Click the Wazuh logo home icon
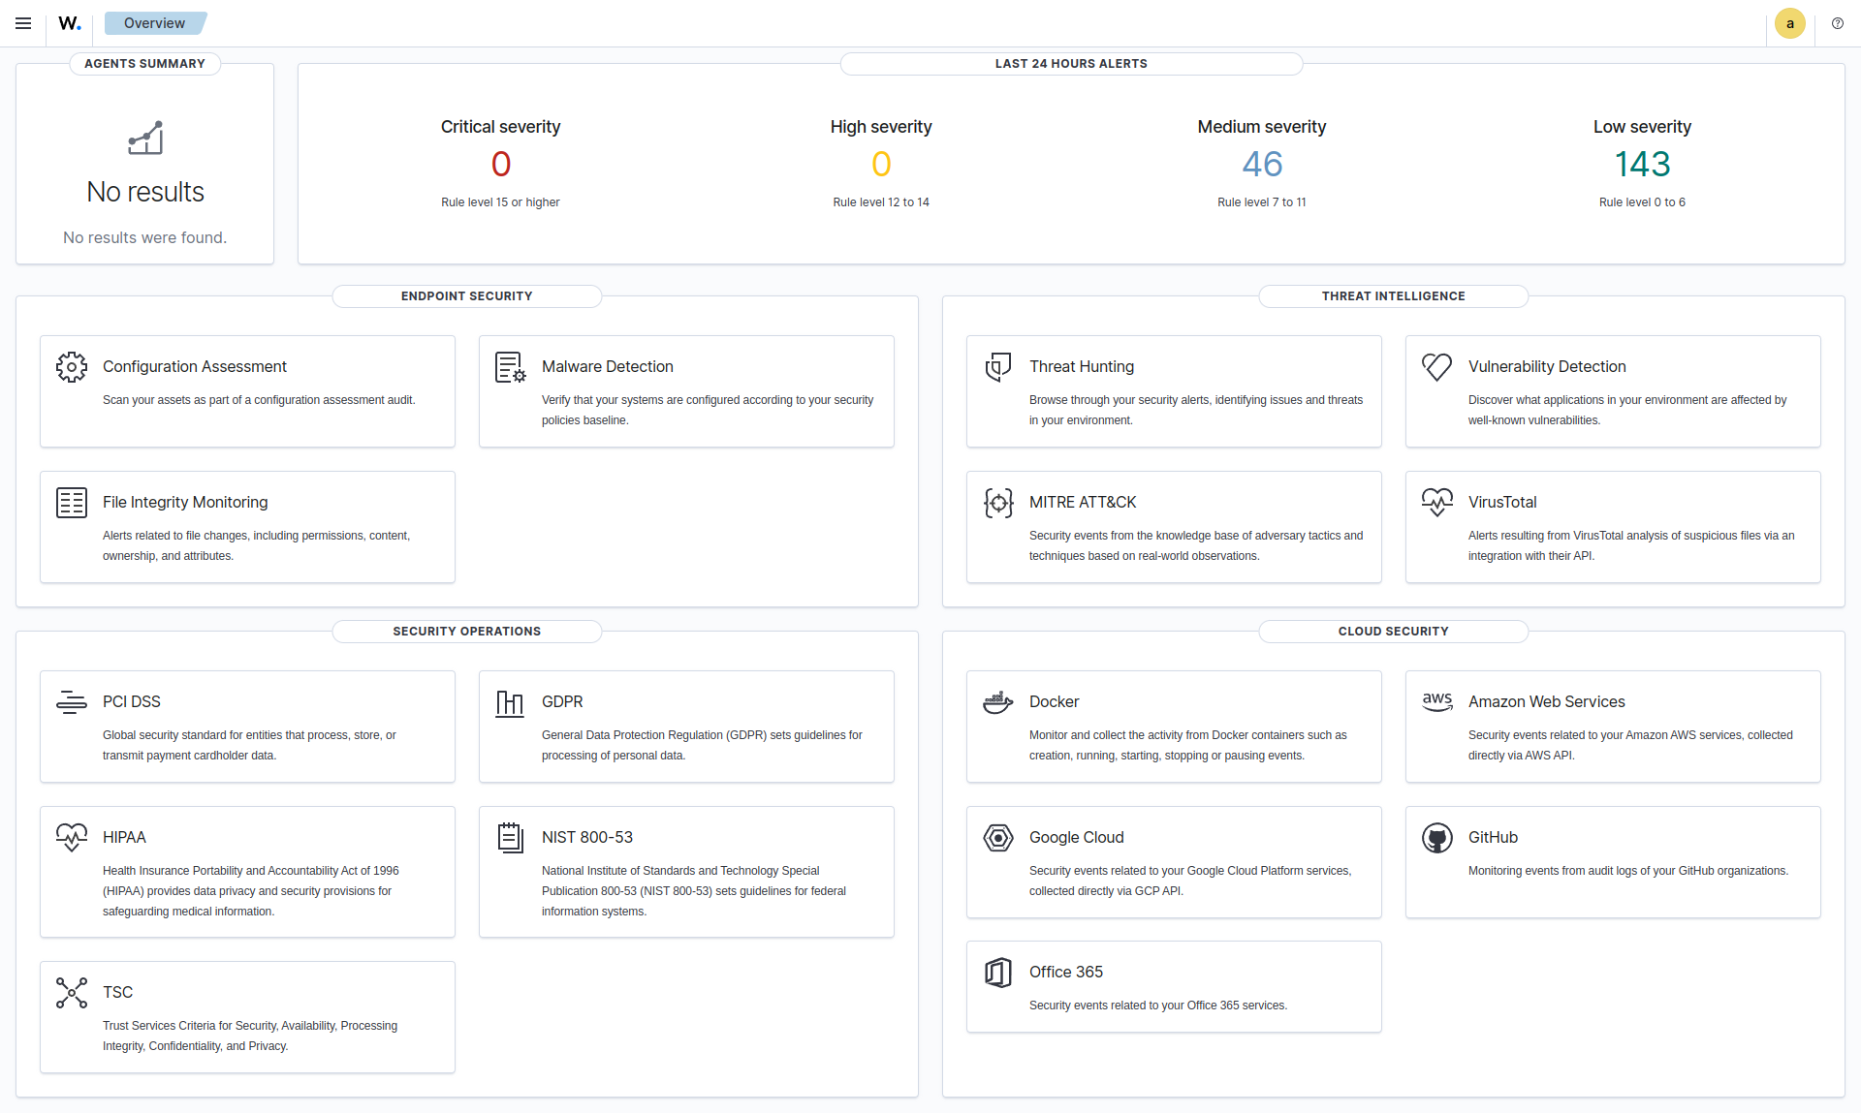 pos(70,23)
